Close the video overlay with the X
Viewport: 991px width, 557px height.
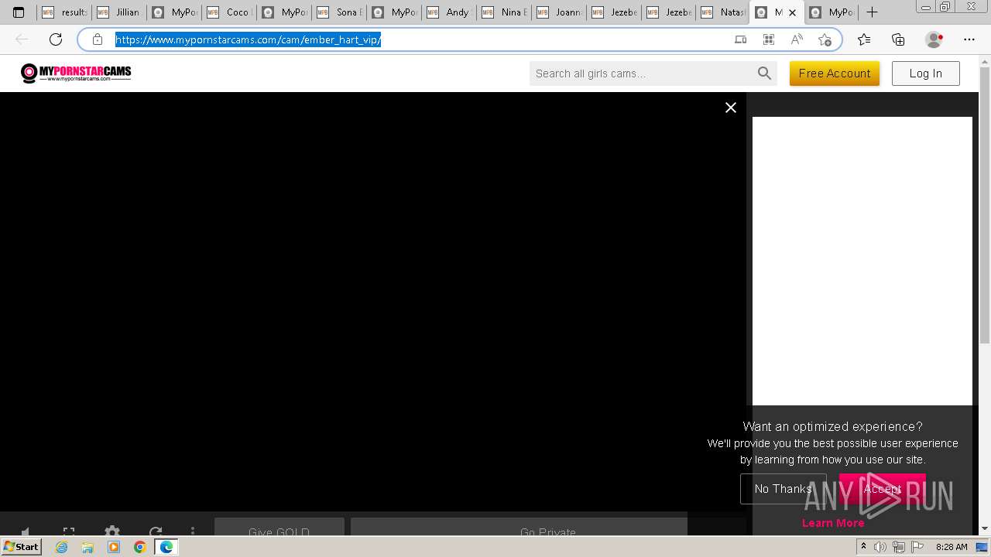(x=730, y=108)
